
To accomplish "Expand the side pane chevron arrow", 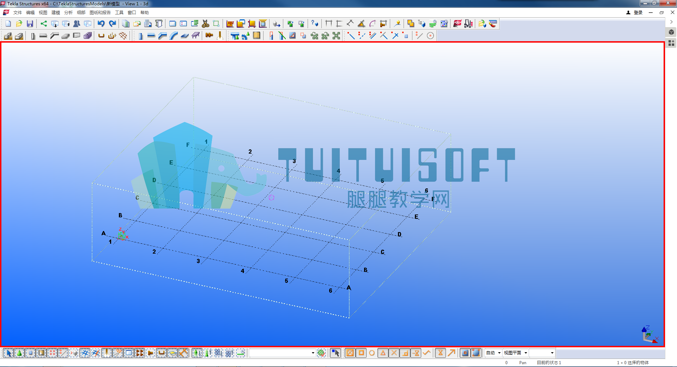I will coord(671,22).
